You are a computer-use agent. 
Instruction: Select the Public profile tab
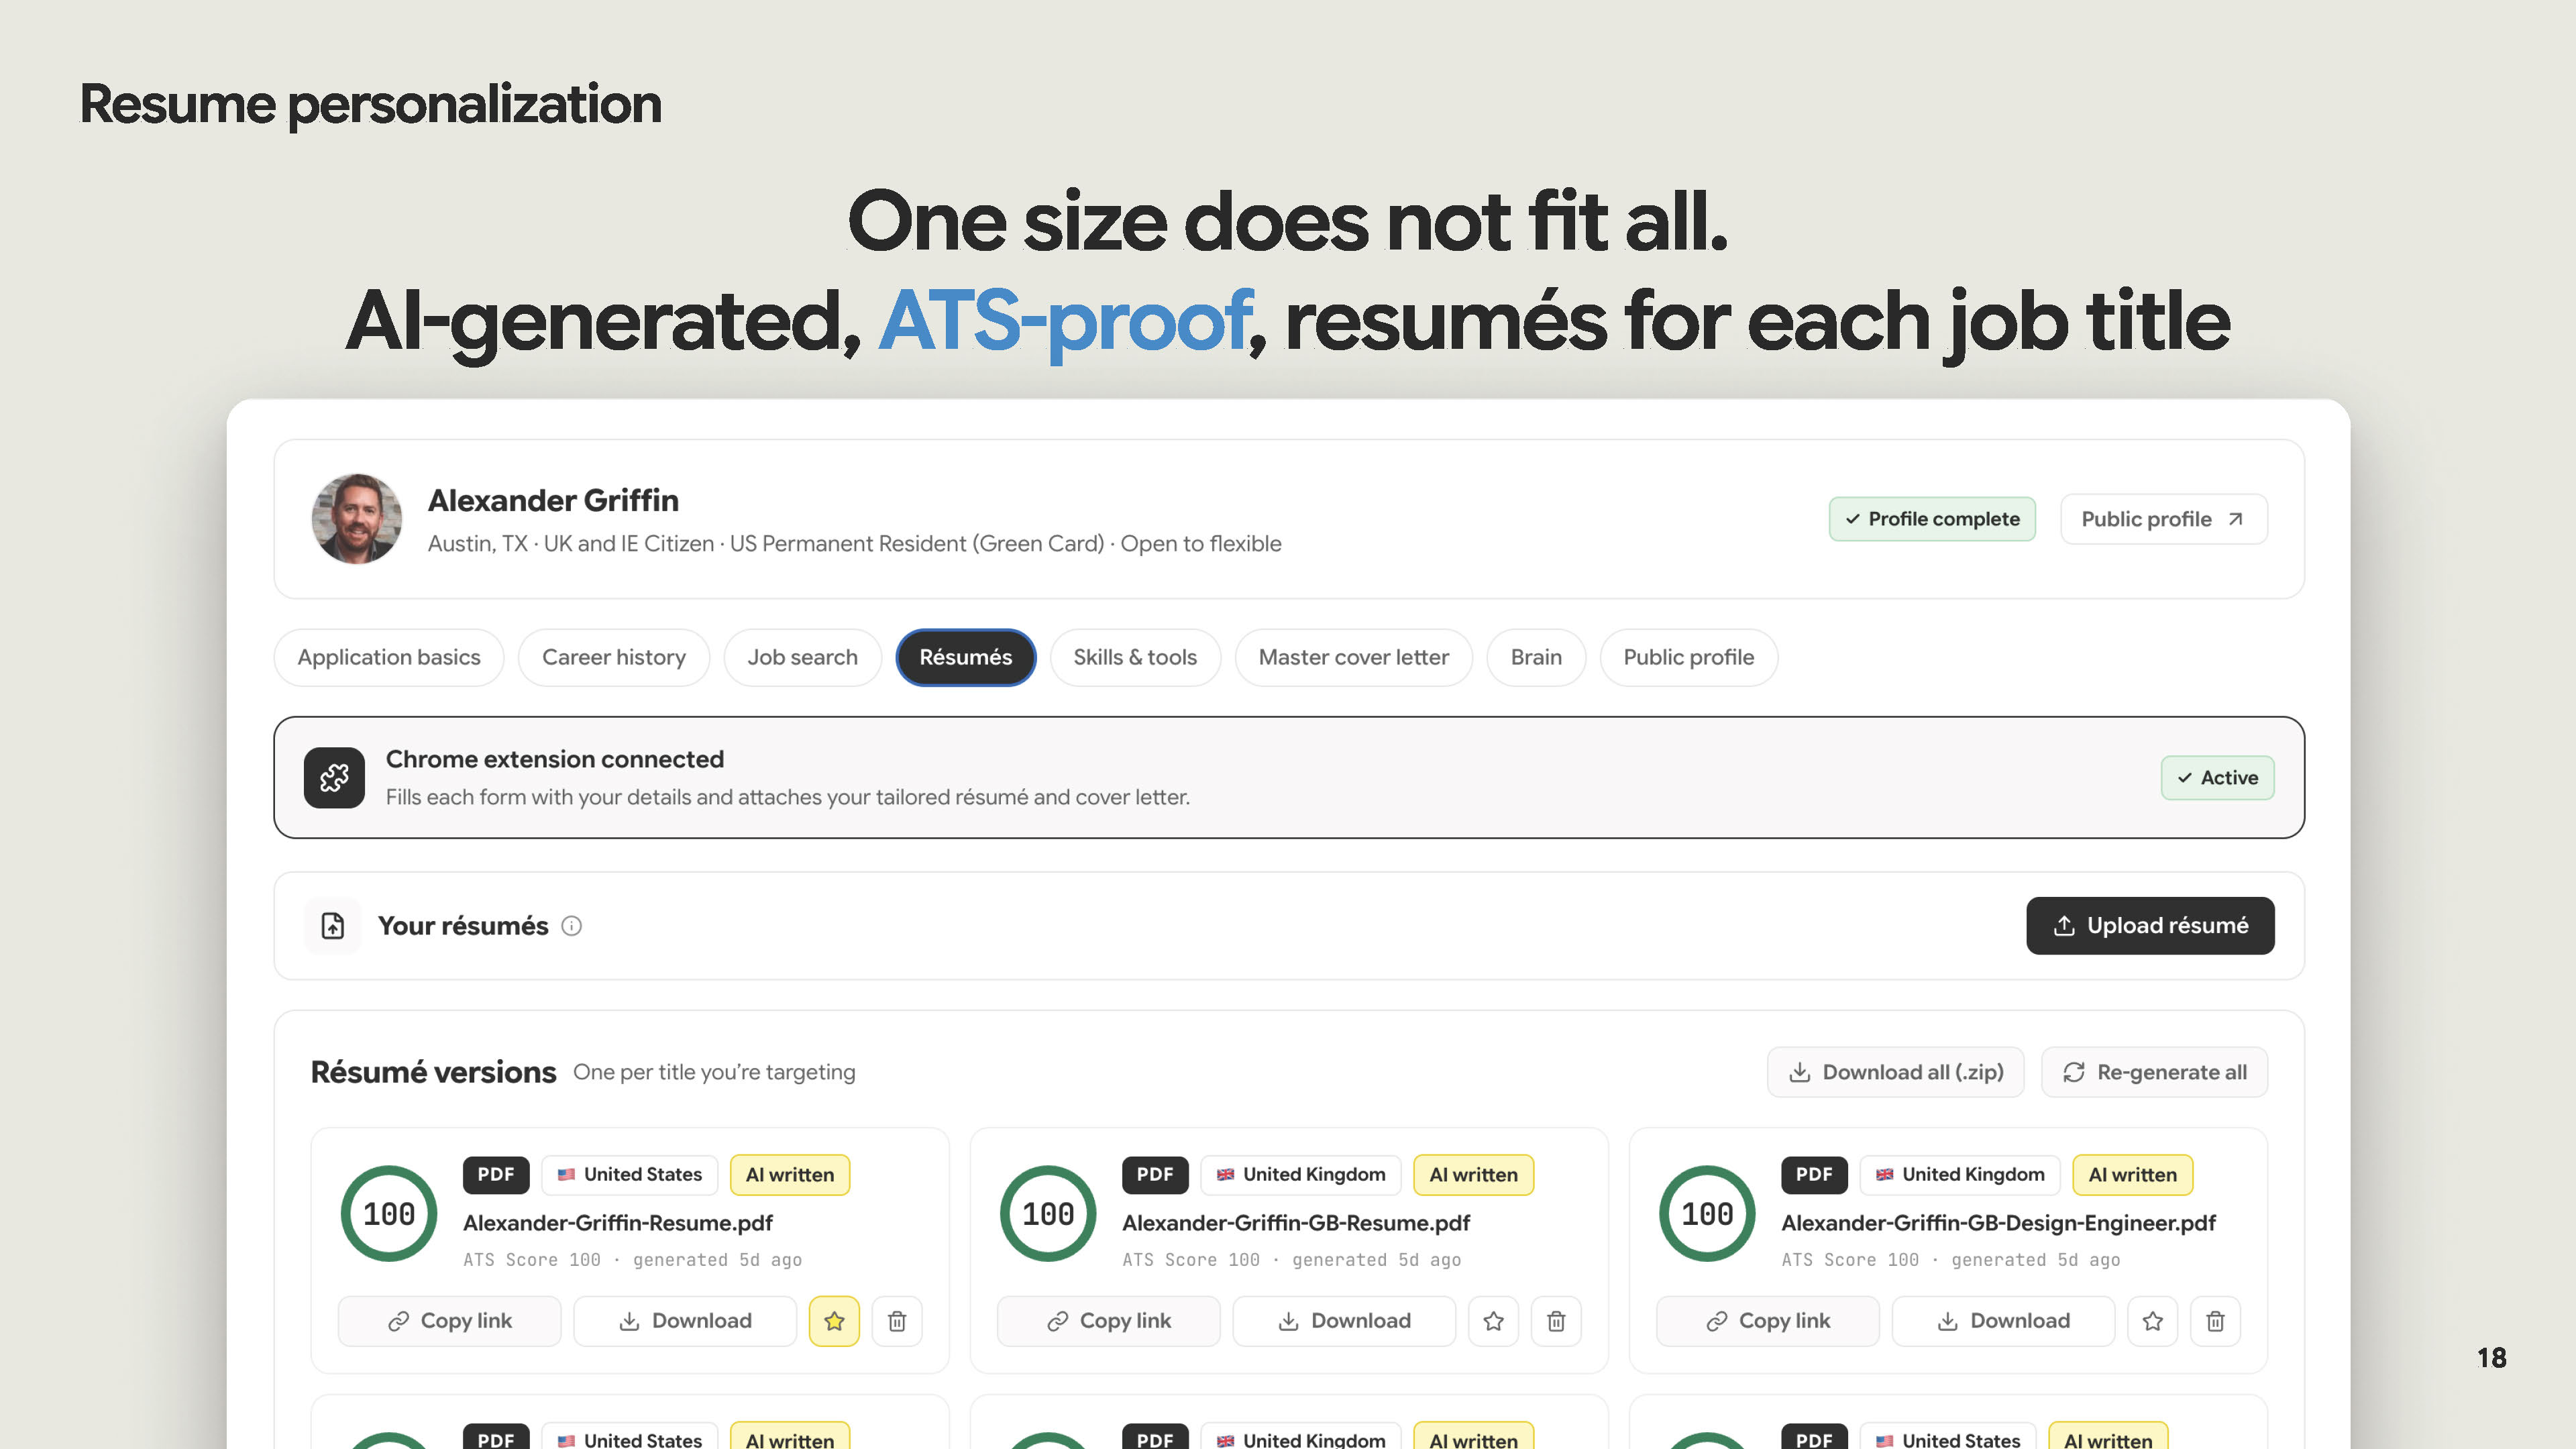pos(1689,657)
